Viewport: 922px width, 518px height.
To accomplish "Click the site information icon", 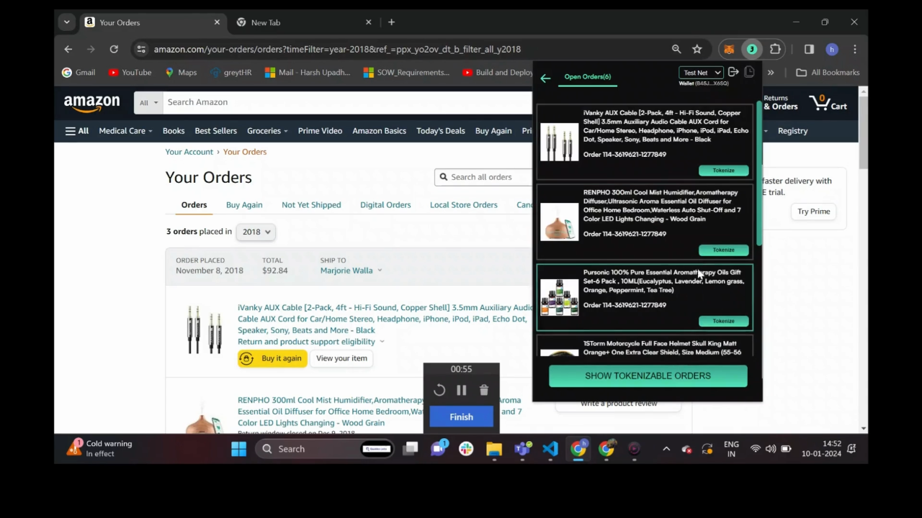I will pyautogui.click(x=141, y=49).
